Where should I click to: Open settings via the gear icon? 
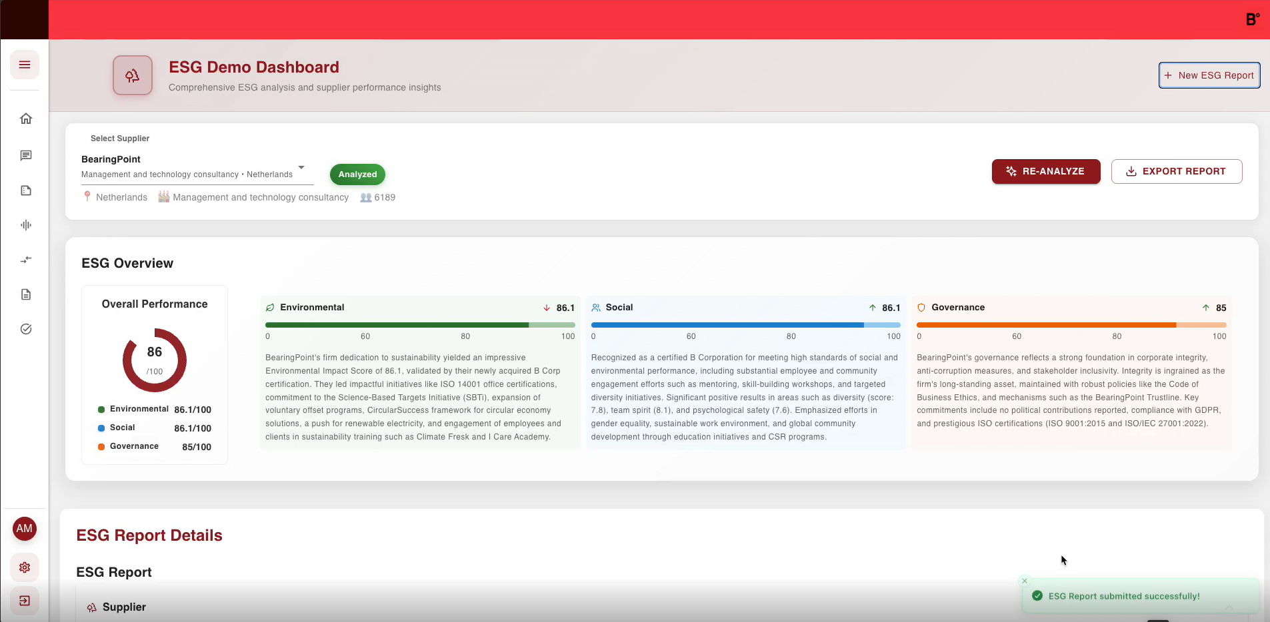coord(25,567)
